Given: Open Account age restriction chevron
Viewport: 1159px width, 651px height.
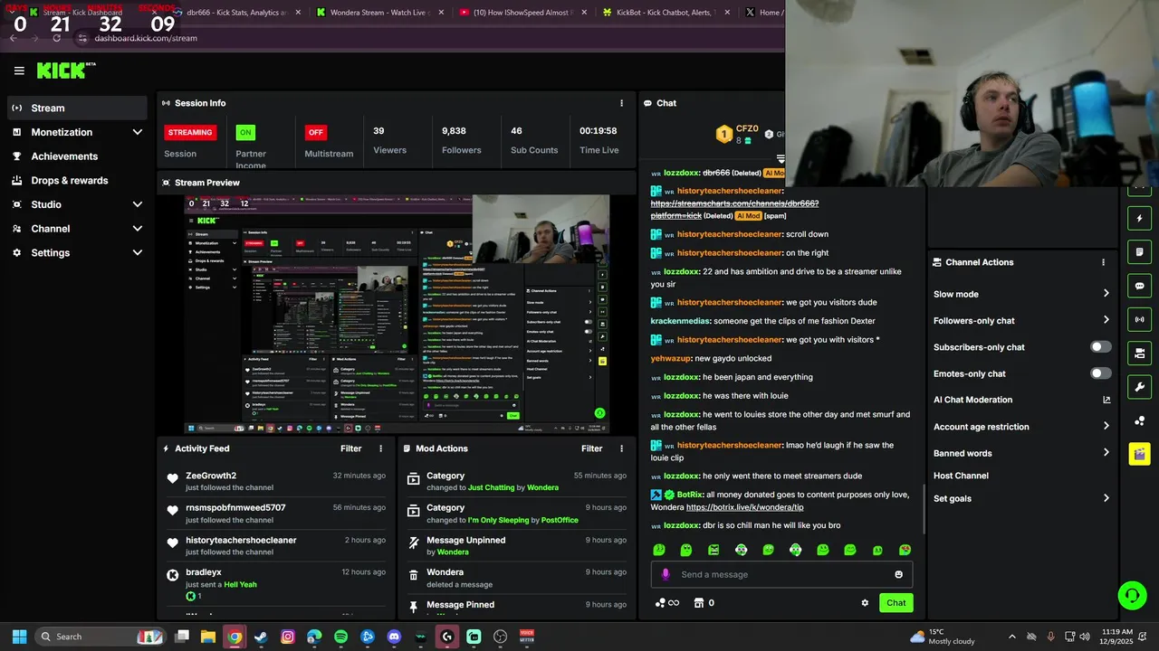Looking at the screenshot, I should pos(1106,427).
